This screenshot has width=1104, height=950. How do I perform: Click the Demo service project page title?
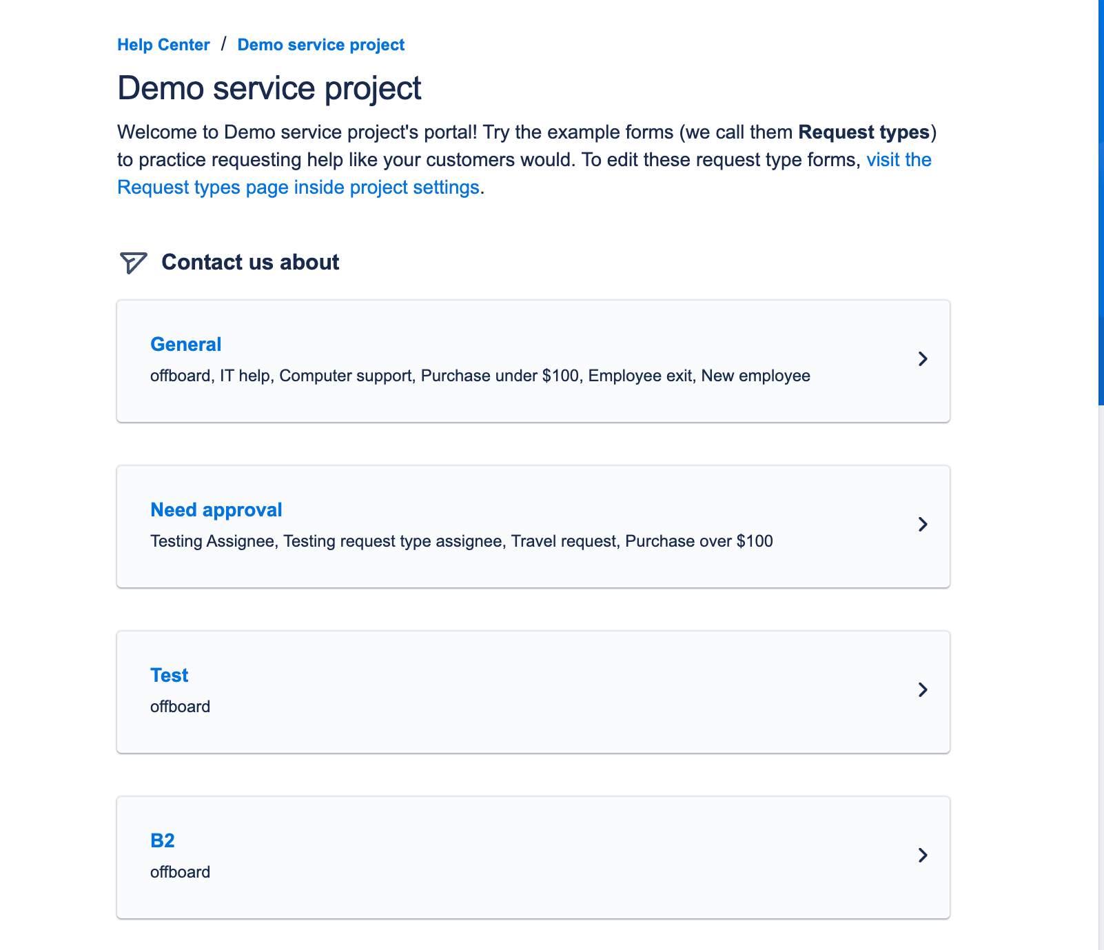pyautogui.click(x=269, y=88)
